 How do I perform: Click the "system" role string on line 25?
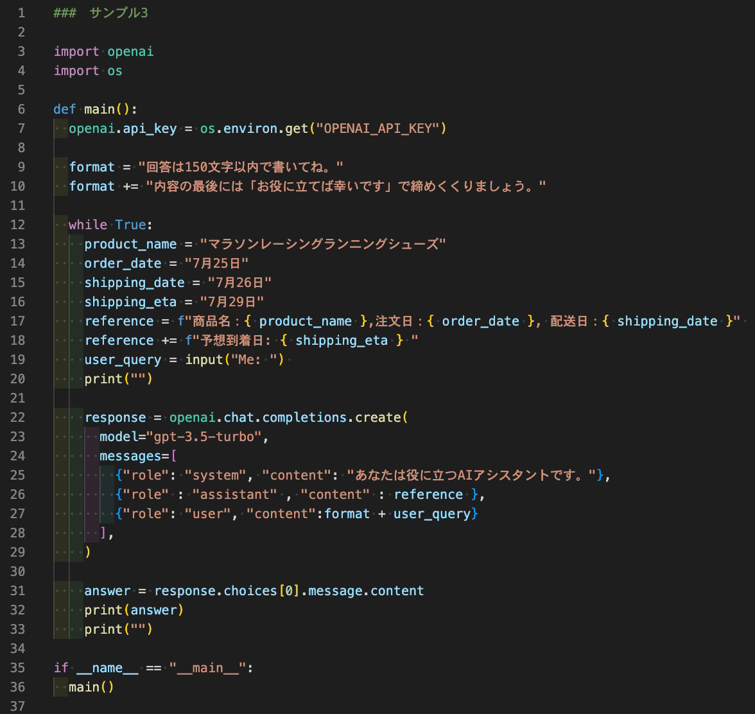(x=215, y=475)
